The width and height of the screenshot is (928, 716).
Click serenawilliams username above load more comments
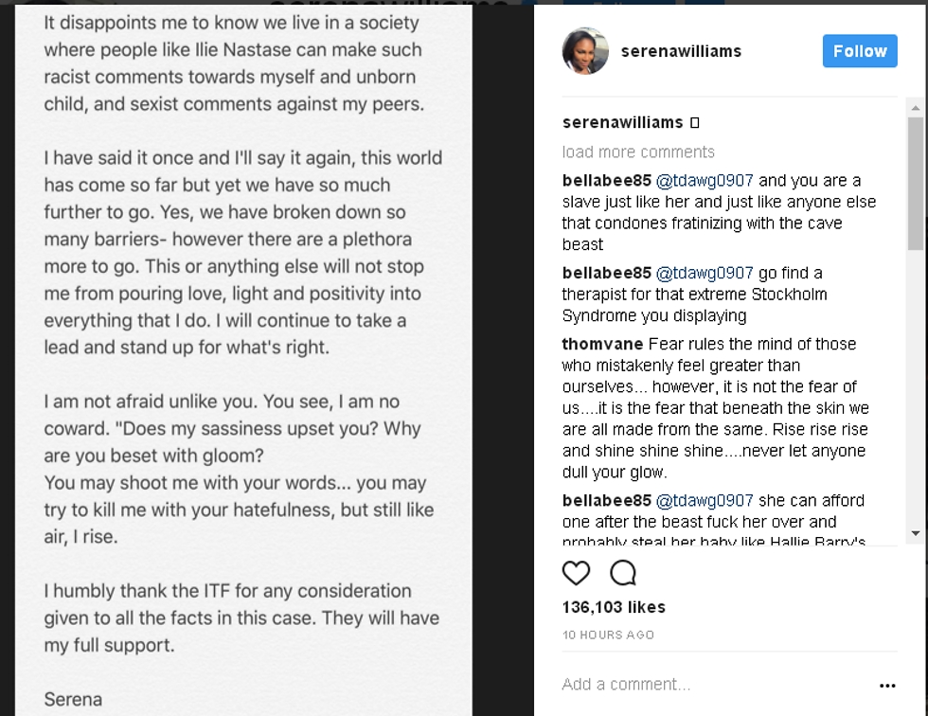(622, 122)
